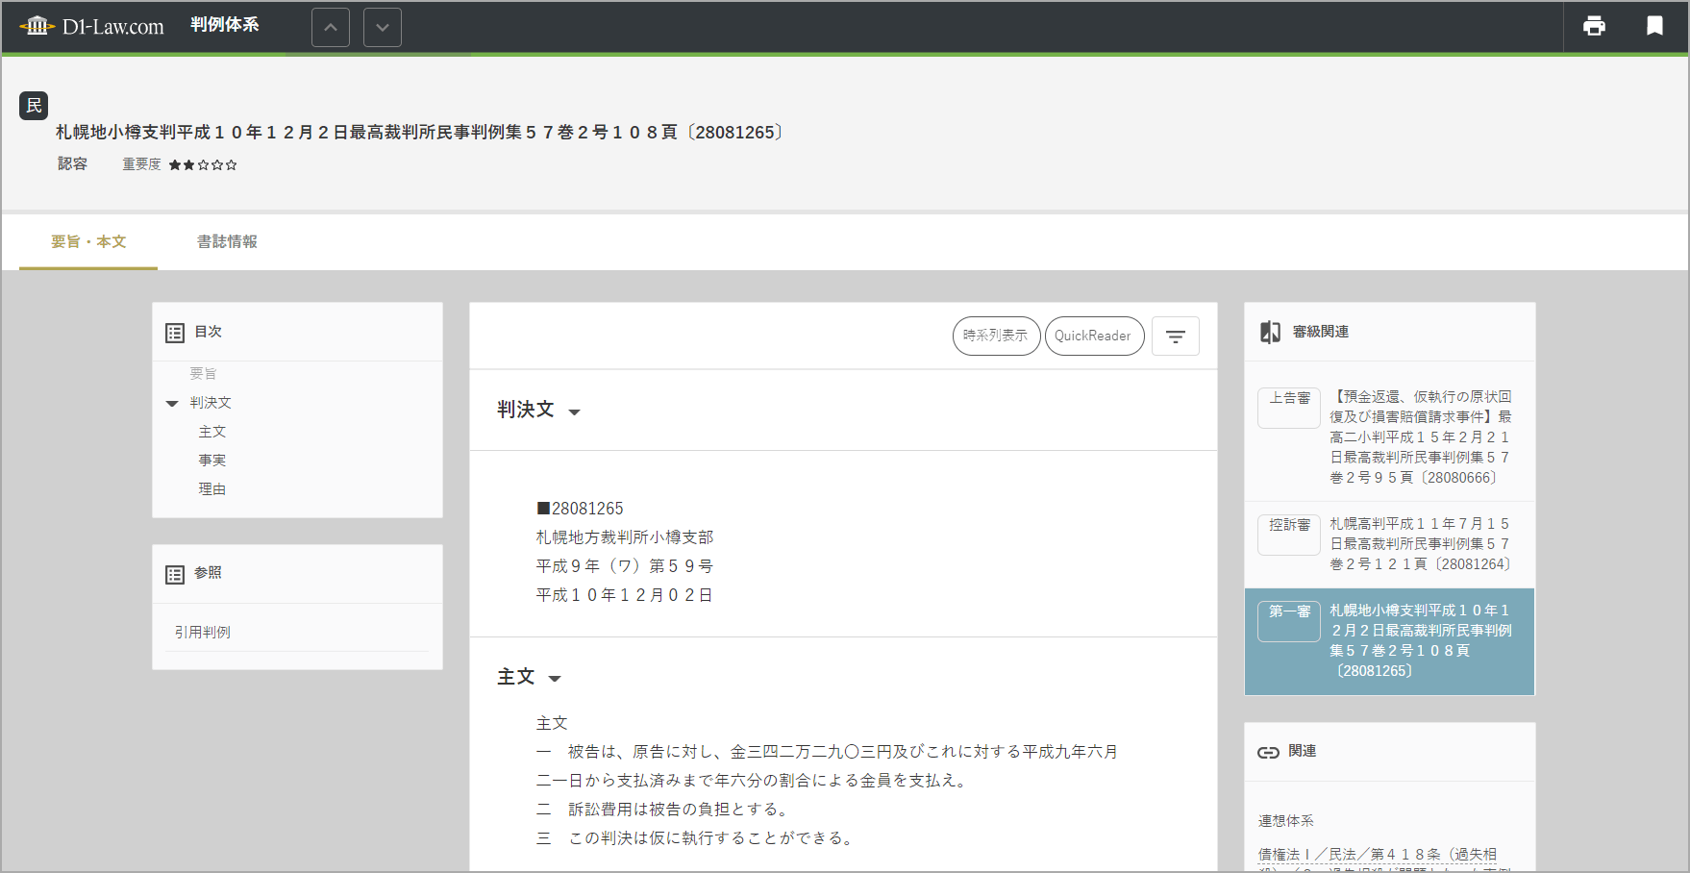Screen dimensions: 1690x873
Task: Toggle the QuickReader mode
Action: click(x=1093, y=336)
